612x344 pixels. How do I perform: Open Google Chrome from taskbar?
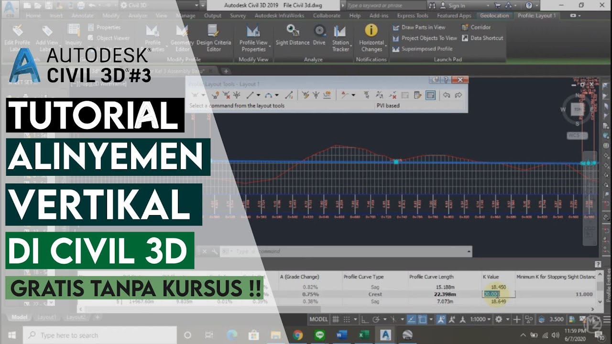pos(298,335)
